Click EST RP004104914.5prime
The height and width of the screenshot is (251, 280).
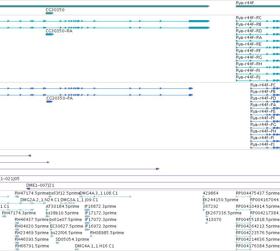[258, 206]
